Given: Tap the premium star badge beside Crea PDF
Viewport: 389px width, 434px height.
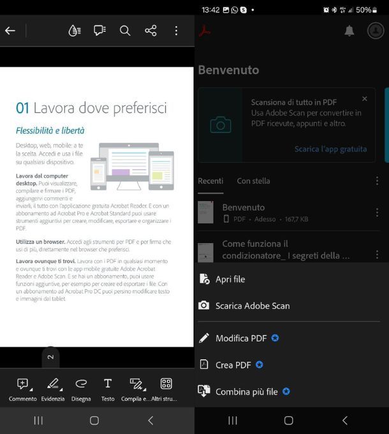Looking at the screenshot, I should tap(260, 364).
